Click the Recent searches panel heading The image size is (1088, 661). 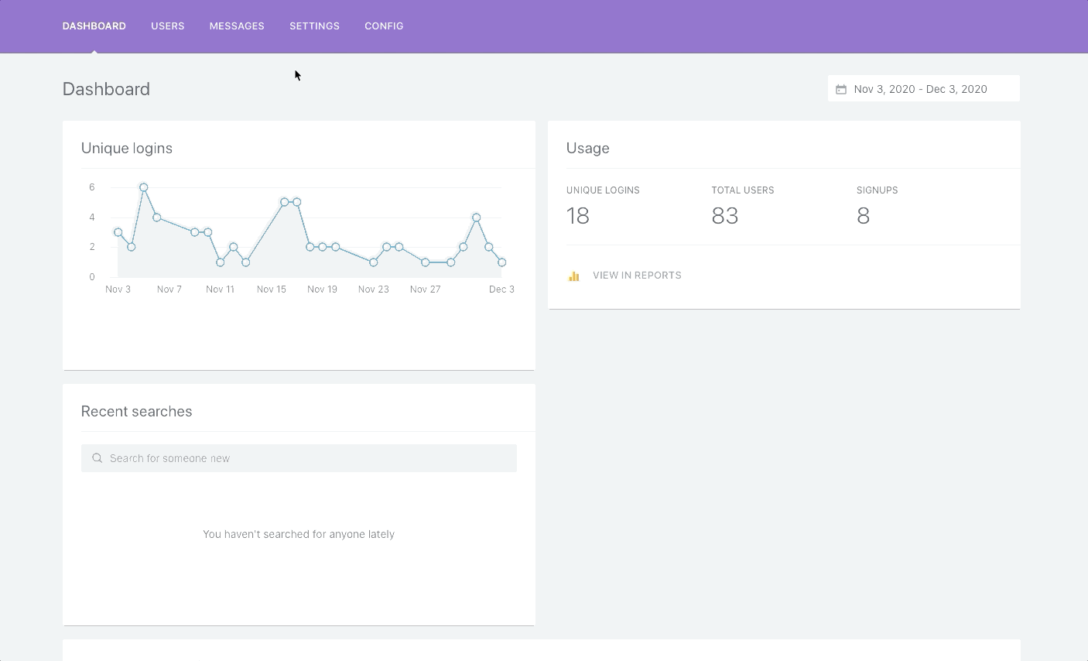[136, 412]
